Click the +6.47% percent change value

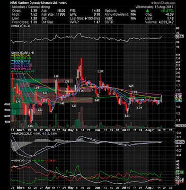[167, 11]
